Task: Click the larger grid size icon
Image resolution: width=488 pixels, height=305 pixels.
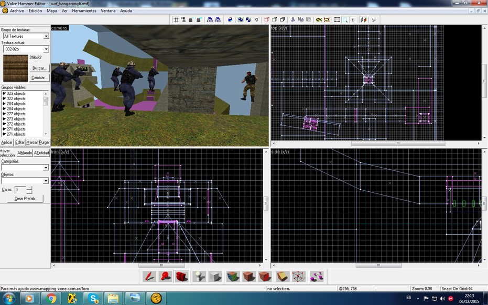Action: [x=199, y=19]
